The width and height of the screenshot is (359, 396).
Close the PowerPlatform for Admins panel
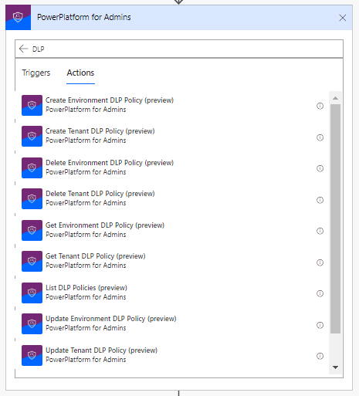click(342, 18)
